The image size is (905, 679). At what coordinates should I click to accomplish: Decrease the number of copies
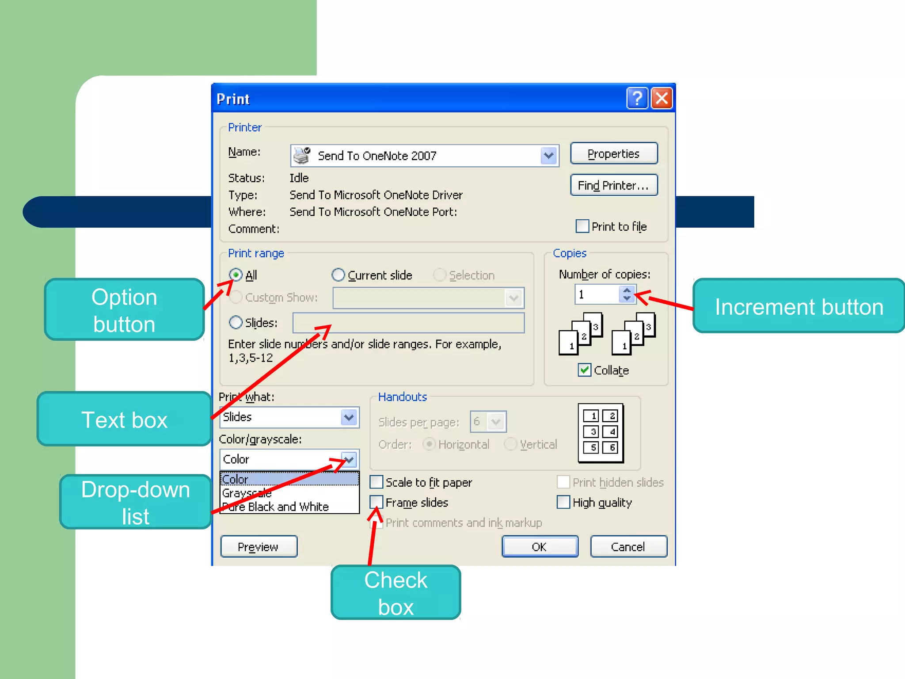pos(627,298)
